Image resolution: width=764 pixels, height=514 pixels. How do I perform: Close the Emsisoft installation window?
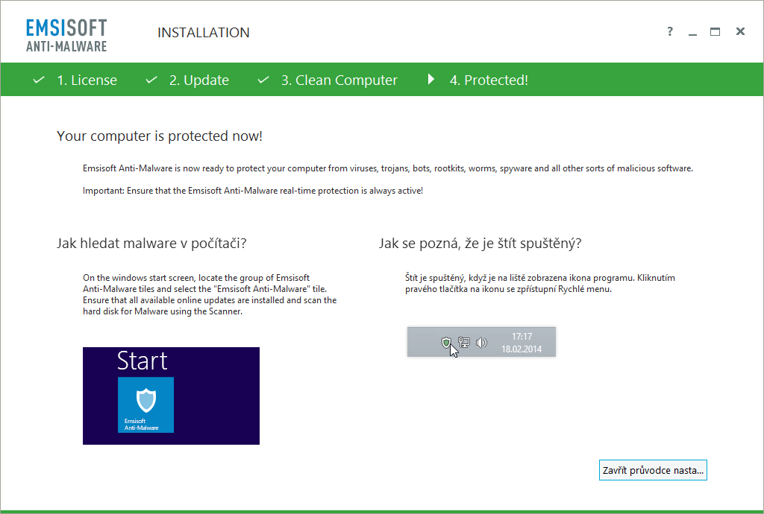click(x=740, y=31)
